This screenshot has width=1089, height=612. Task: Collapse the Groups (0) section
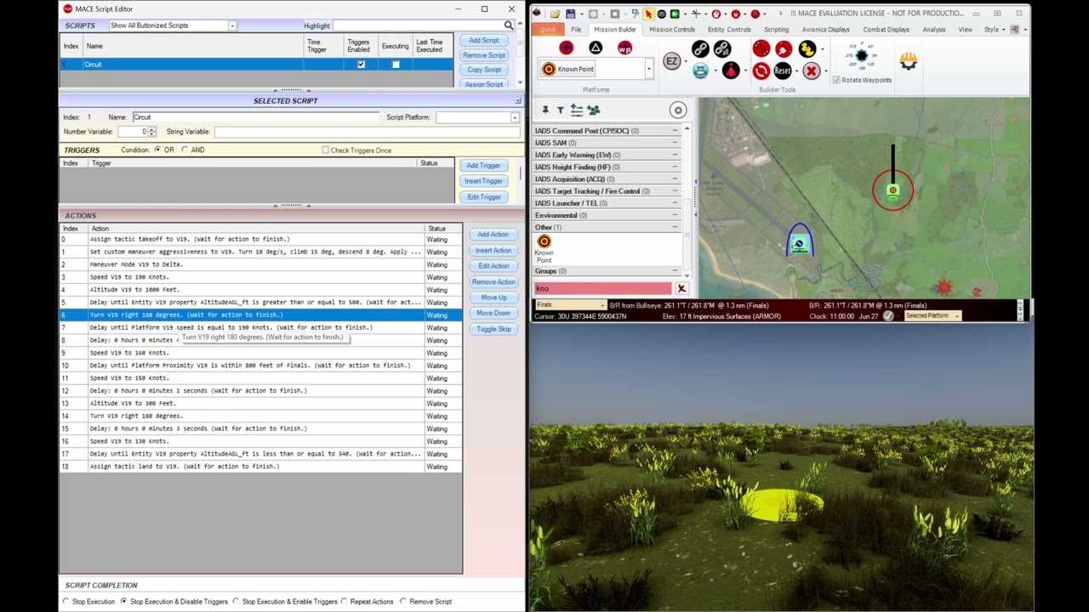(x=676, y=271)
